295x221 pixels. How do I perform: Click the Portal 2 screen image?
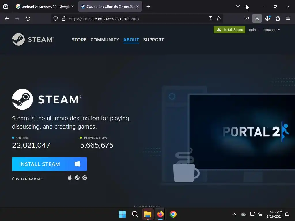[x=242, y=132]
